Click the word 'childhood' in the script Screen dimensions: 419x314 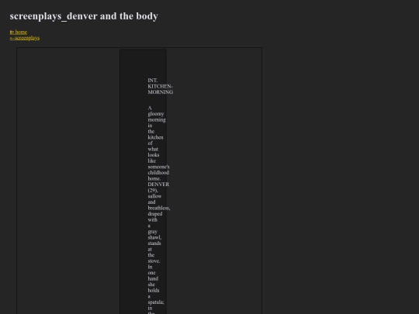[158, 173]
